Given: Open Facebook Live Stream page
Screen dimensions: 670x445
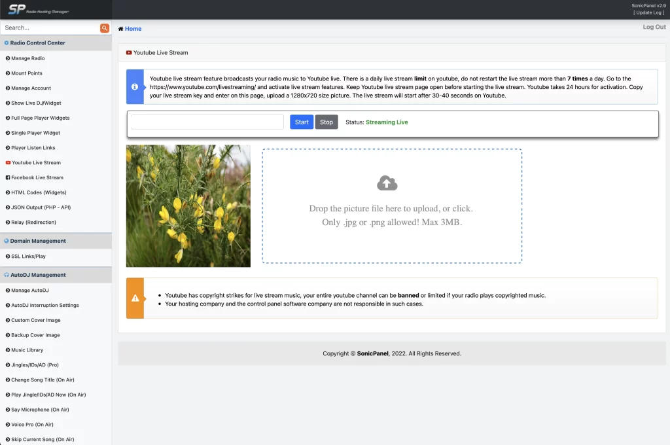Looking at the screenshot, I should point(37,177).
